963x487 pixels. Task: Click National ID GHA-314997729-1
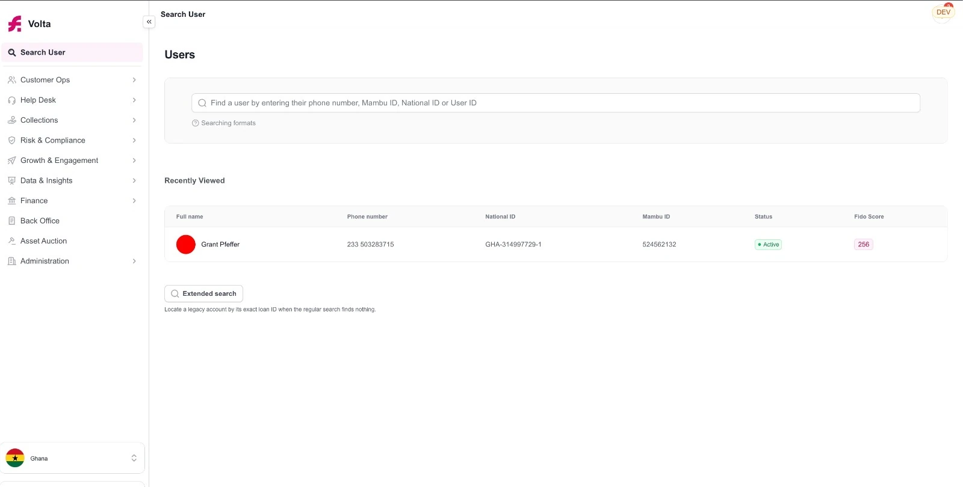pos(513,245)
